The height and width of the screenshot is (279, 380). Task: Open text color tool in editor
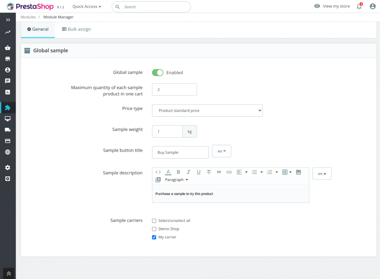(x=168, y=172)
